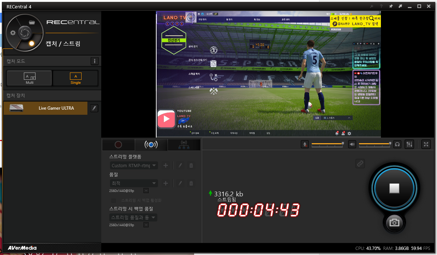
Task: Open the quality dropdown
Action: (x=134, y=183)
